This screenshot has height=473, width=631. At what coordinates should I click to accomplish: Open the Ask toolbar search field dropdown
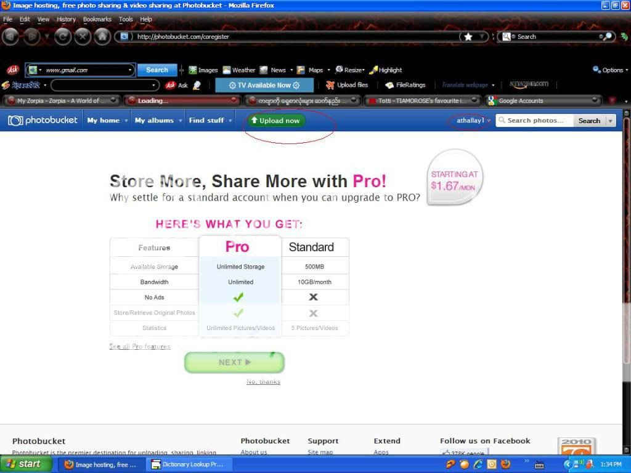pyautogui.click(x=130, y=70)
